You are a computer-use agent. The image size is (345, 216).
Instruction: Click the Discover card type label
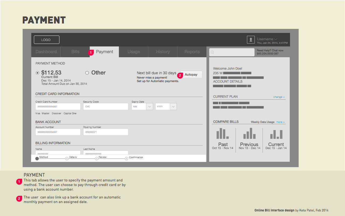pos(57,113)
